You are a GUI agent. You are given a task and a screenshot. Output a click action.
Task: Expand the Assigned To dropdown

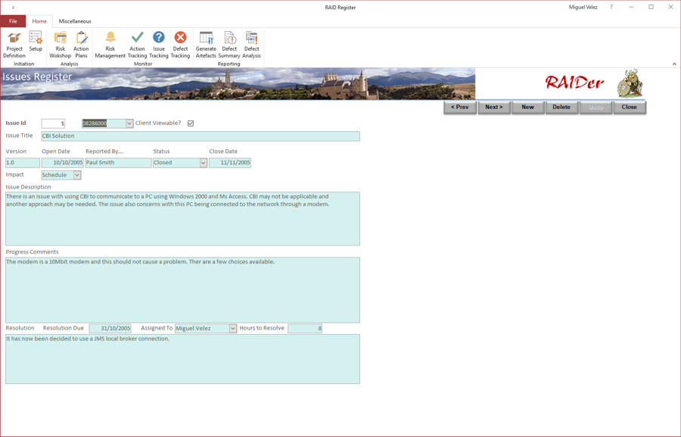coord(233,328)
